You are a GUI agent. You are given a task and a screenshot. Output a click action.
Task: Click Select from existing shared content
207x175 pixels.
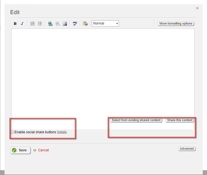pyautogui.click(x=136, y=120)
